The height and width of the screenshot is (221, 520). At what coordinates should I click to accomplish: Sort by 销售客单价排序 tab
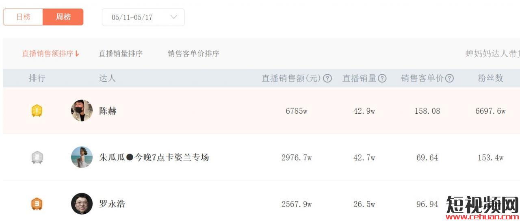tap(193, 54)
